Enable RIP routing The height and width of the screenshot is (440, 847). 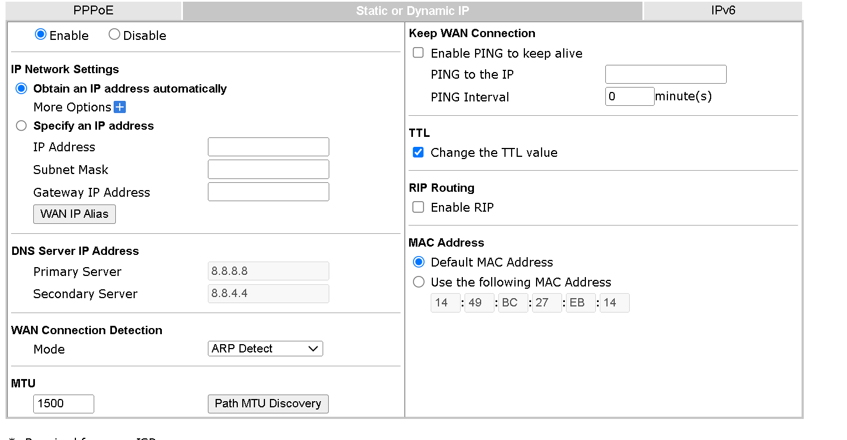[x=418, y=207]
